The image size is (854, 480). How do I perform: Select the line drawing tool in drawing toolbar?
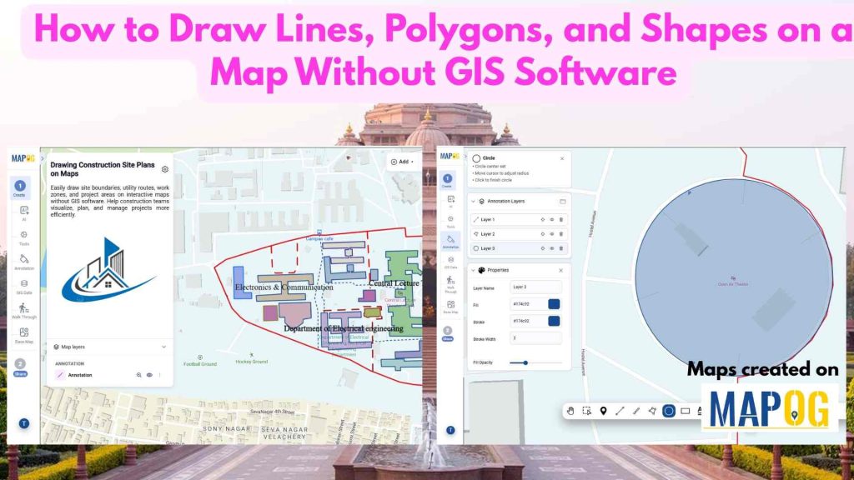pyautogui.click(x=620, y=411)
